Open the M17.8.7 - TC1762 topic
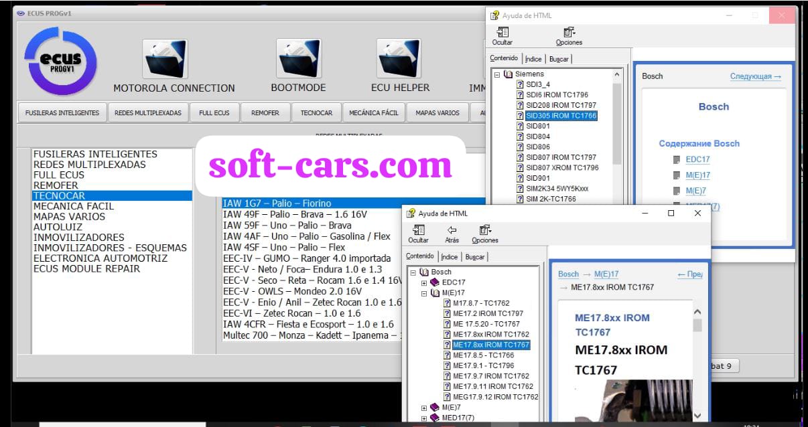This screenshot has height=427, width=808. point(481,303)
